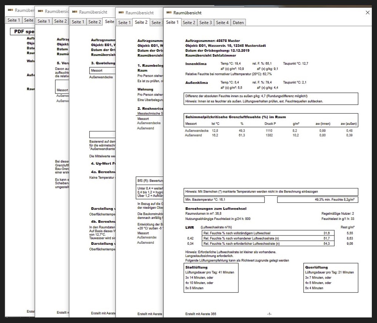Click 'Erstellt mit Aerate 365' footer in front window
The image size is (377, 323).
pos(200,314)
